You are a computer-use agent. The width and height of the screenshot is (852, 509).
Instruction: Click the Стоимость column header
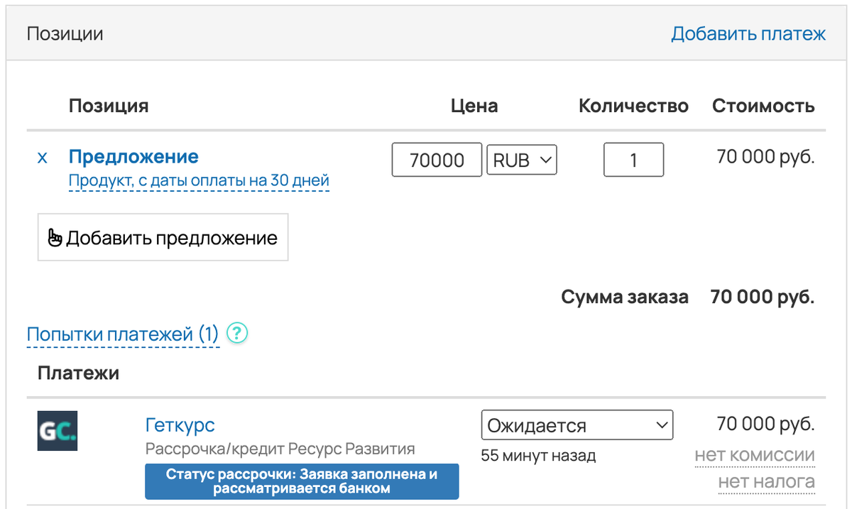pyautogui.click(x=763, y=106)
